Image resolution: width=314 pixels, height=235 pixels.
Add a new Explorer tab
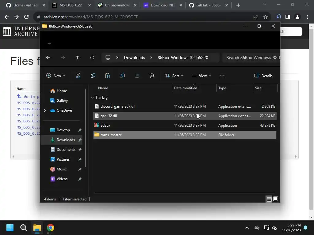click(x=49, y=43)
